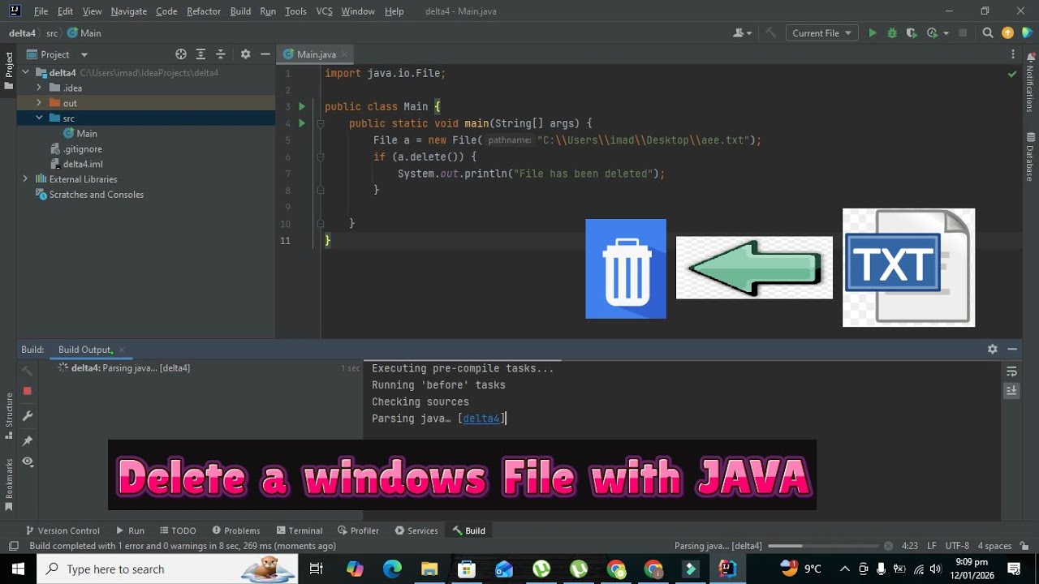Open the Refactor menu
The image size is (1039, 584).
(x=204, y=11)
